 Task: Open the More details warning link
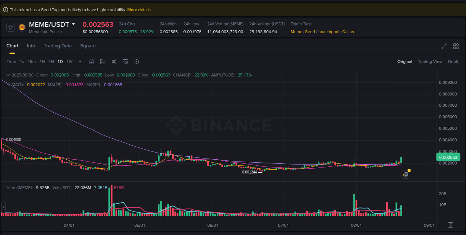(139, 10)
